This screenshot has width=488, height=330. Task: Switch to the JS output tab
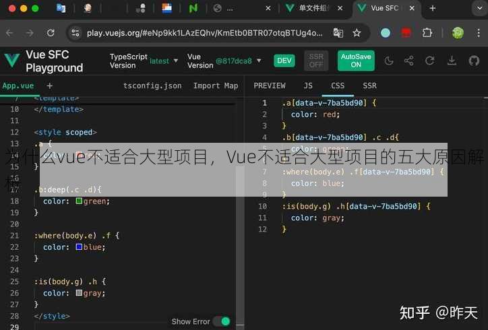click(308, 86)
